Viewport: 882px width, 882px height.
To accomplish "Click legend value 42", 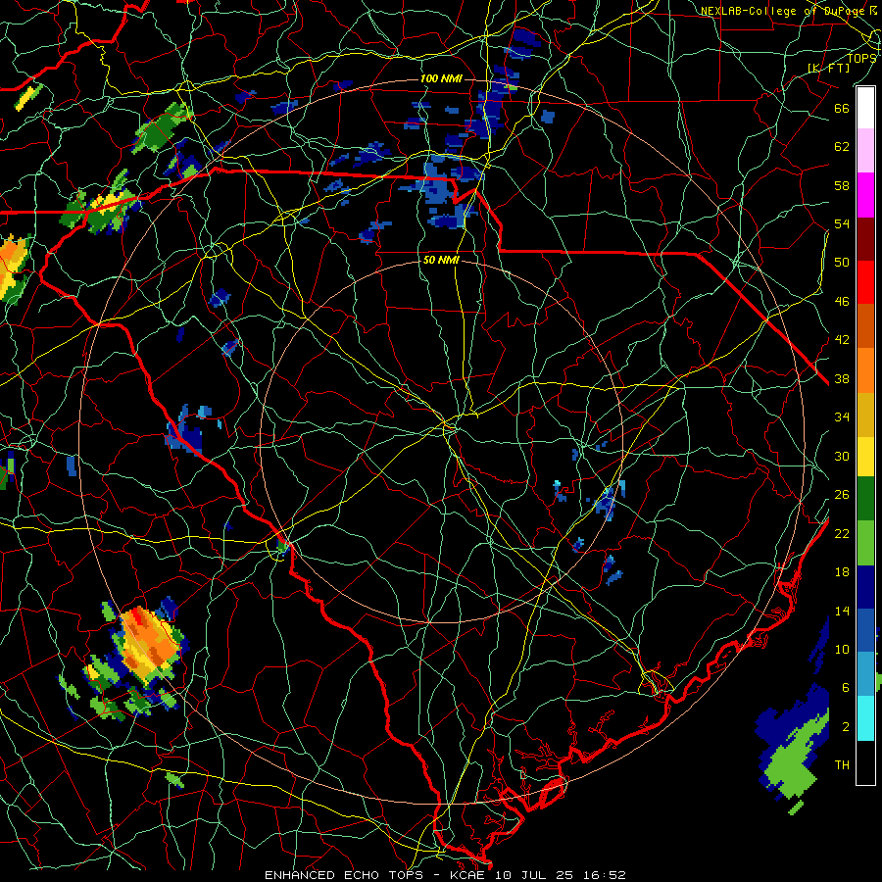I will [842, 340].
